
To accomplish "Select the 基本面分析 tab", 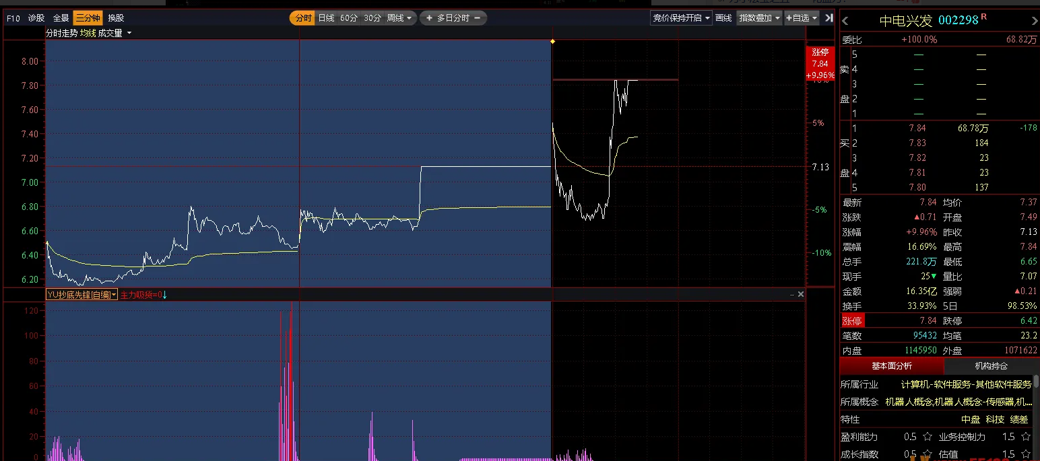I will 891,366.
